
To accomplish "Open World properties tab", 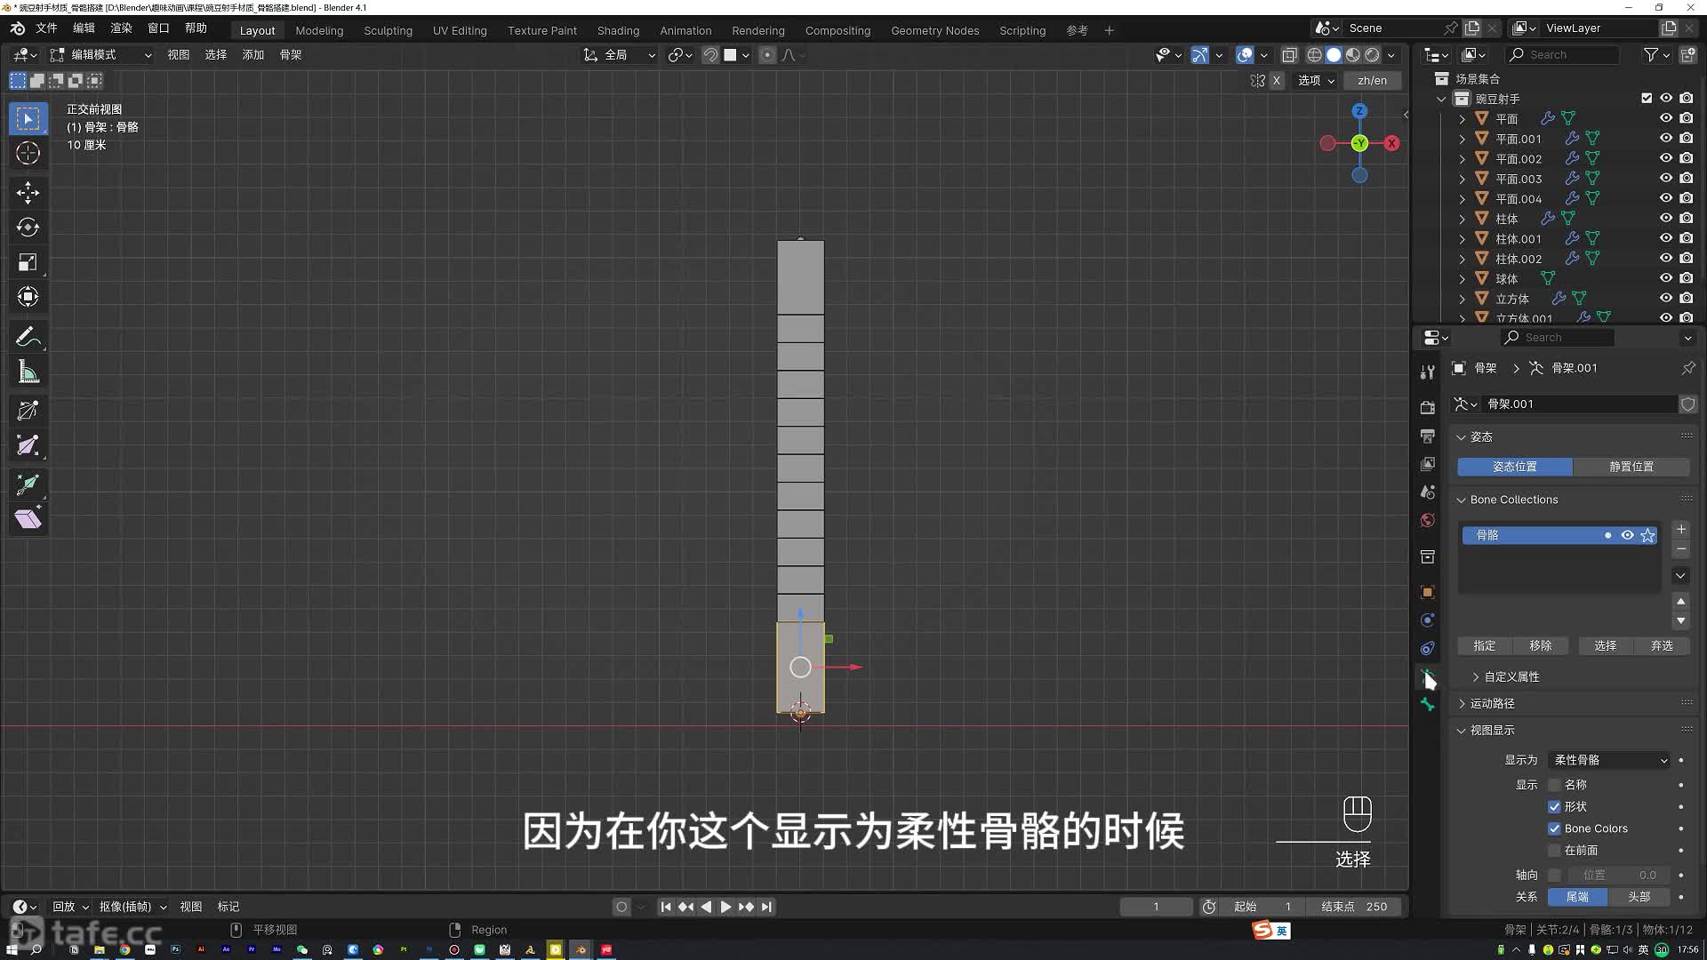I will coord(1427,521).
